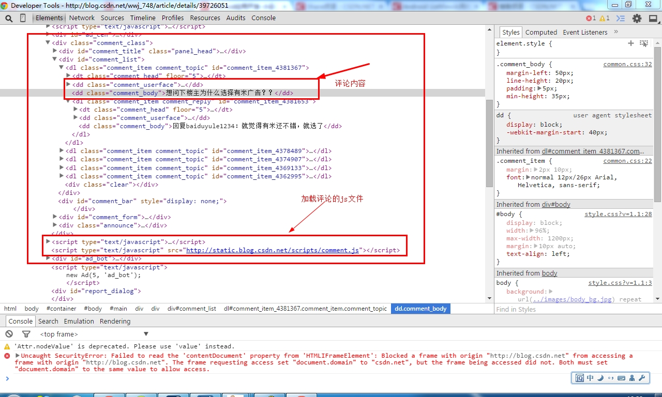662x397 pixels.
Task: Expand dl comment_item_4378489 node
Action: click(x=62, y=151)
